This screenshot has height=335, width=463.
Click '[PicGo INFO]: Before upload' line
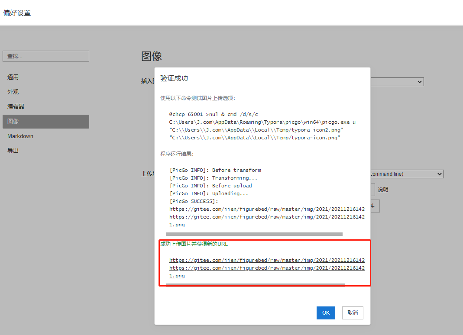click(210, 186)
